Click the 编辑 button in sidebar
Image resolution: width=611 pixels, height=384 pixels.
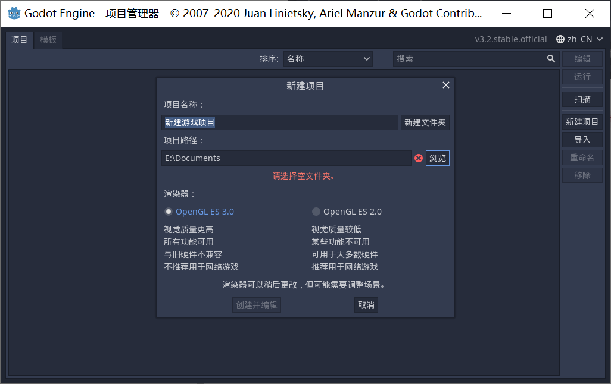click(x=582, y=59)
